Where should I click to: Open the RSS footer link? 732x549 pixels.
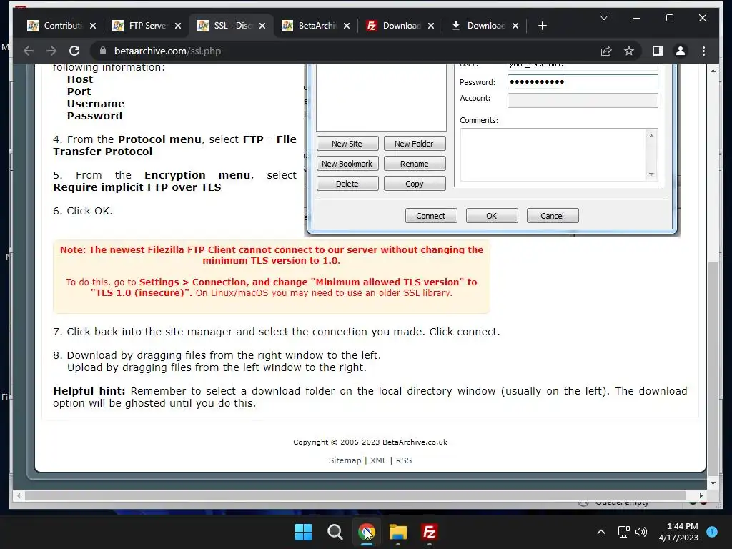404,460
